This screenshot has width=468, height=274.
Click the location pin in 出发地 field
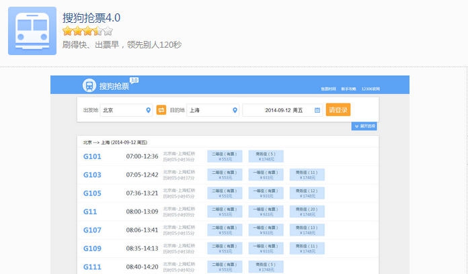point(148,110)
